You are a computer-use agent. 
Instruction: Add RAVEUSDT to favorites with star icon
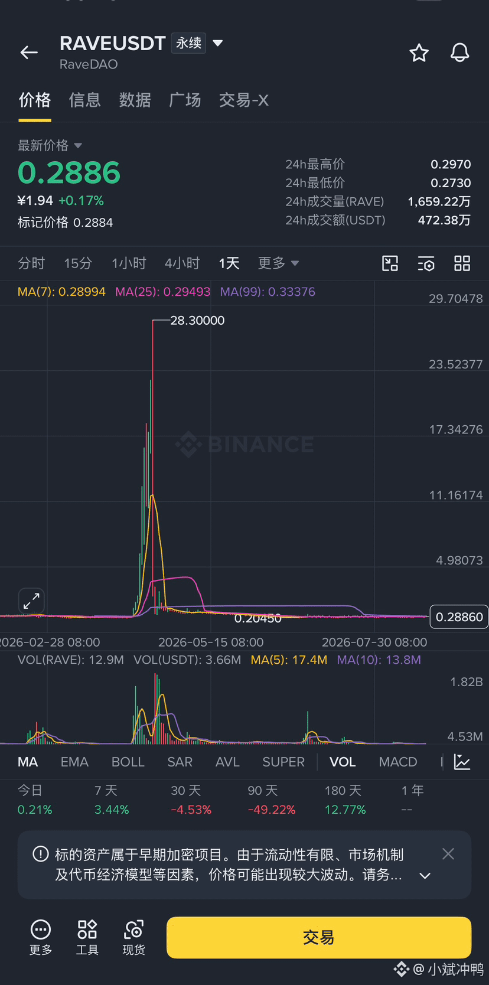419,53
